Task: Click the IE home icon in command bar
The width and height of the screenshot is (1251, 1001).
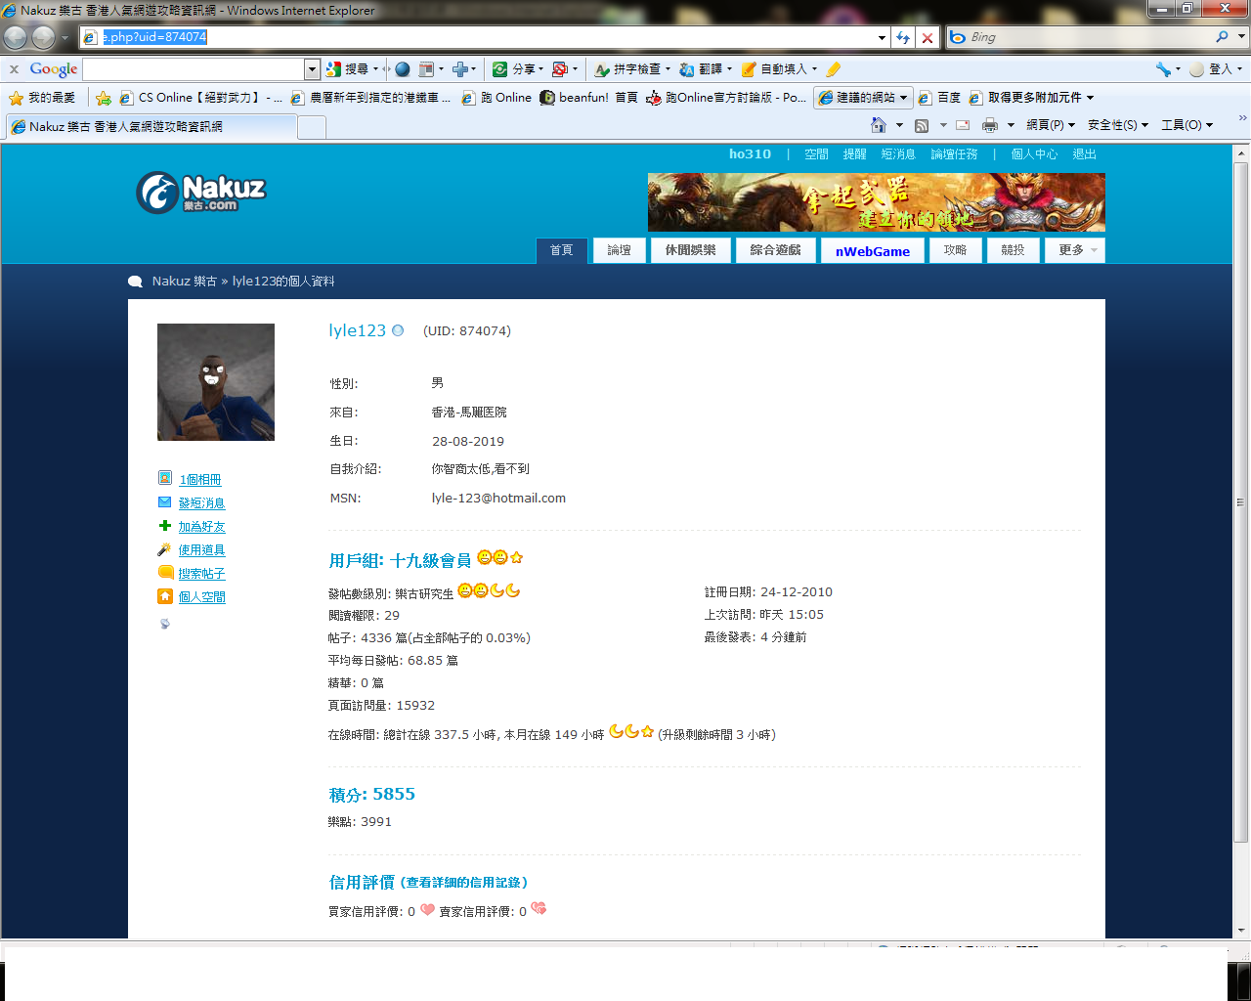Action: [x=879, y=125]
